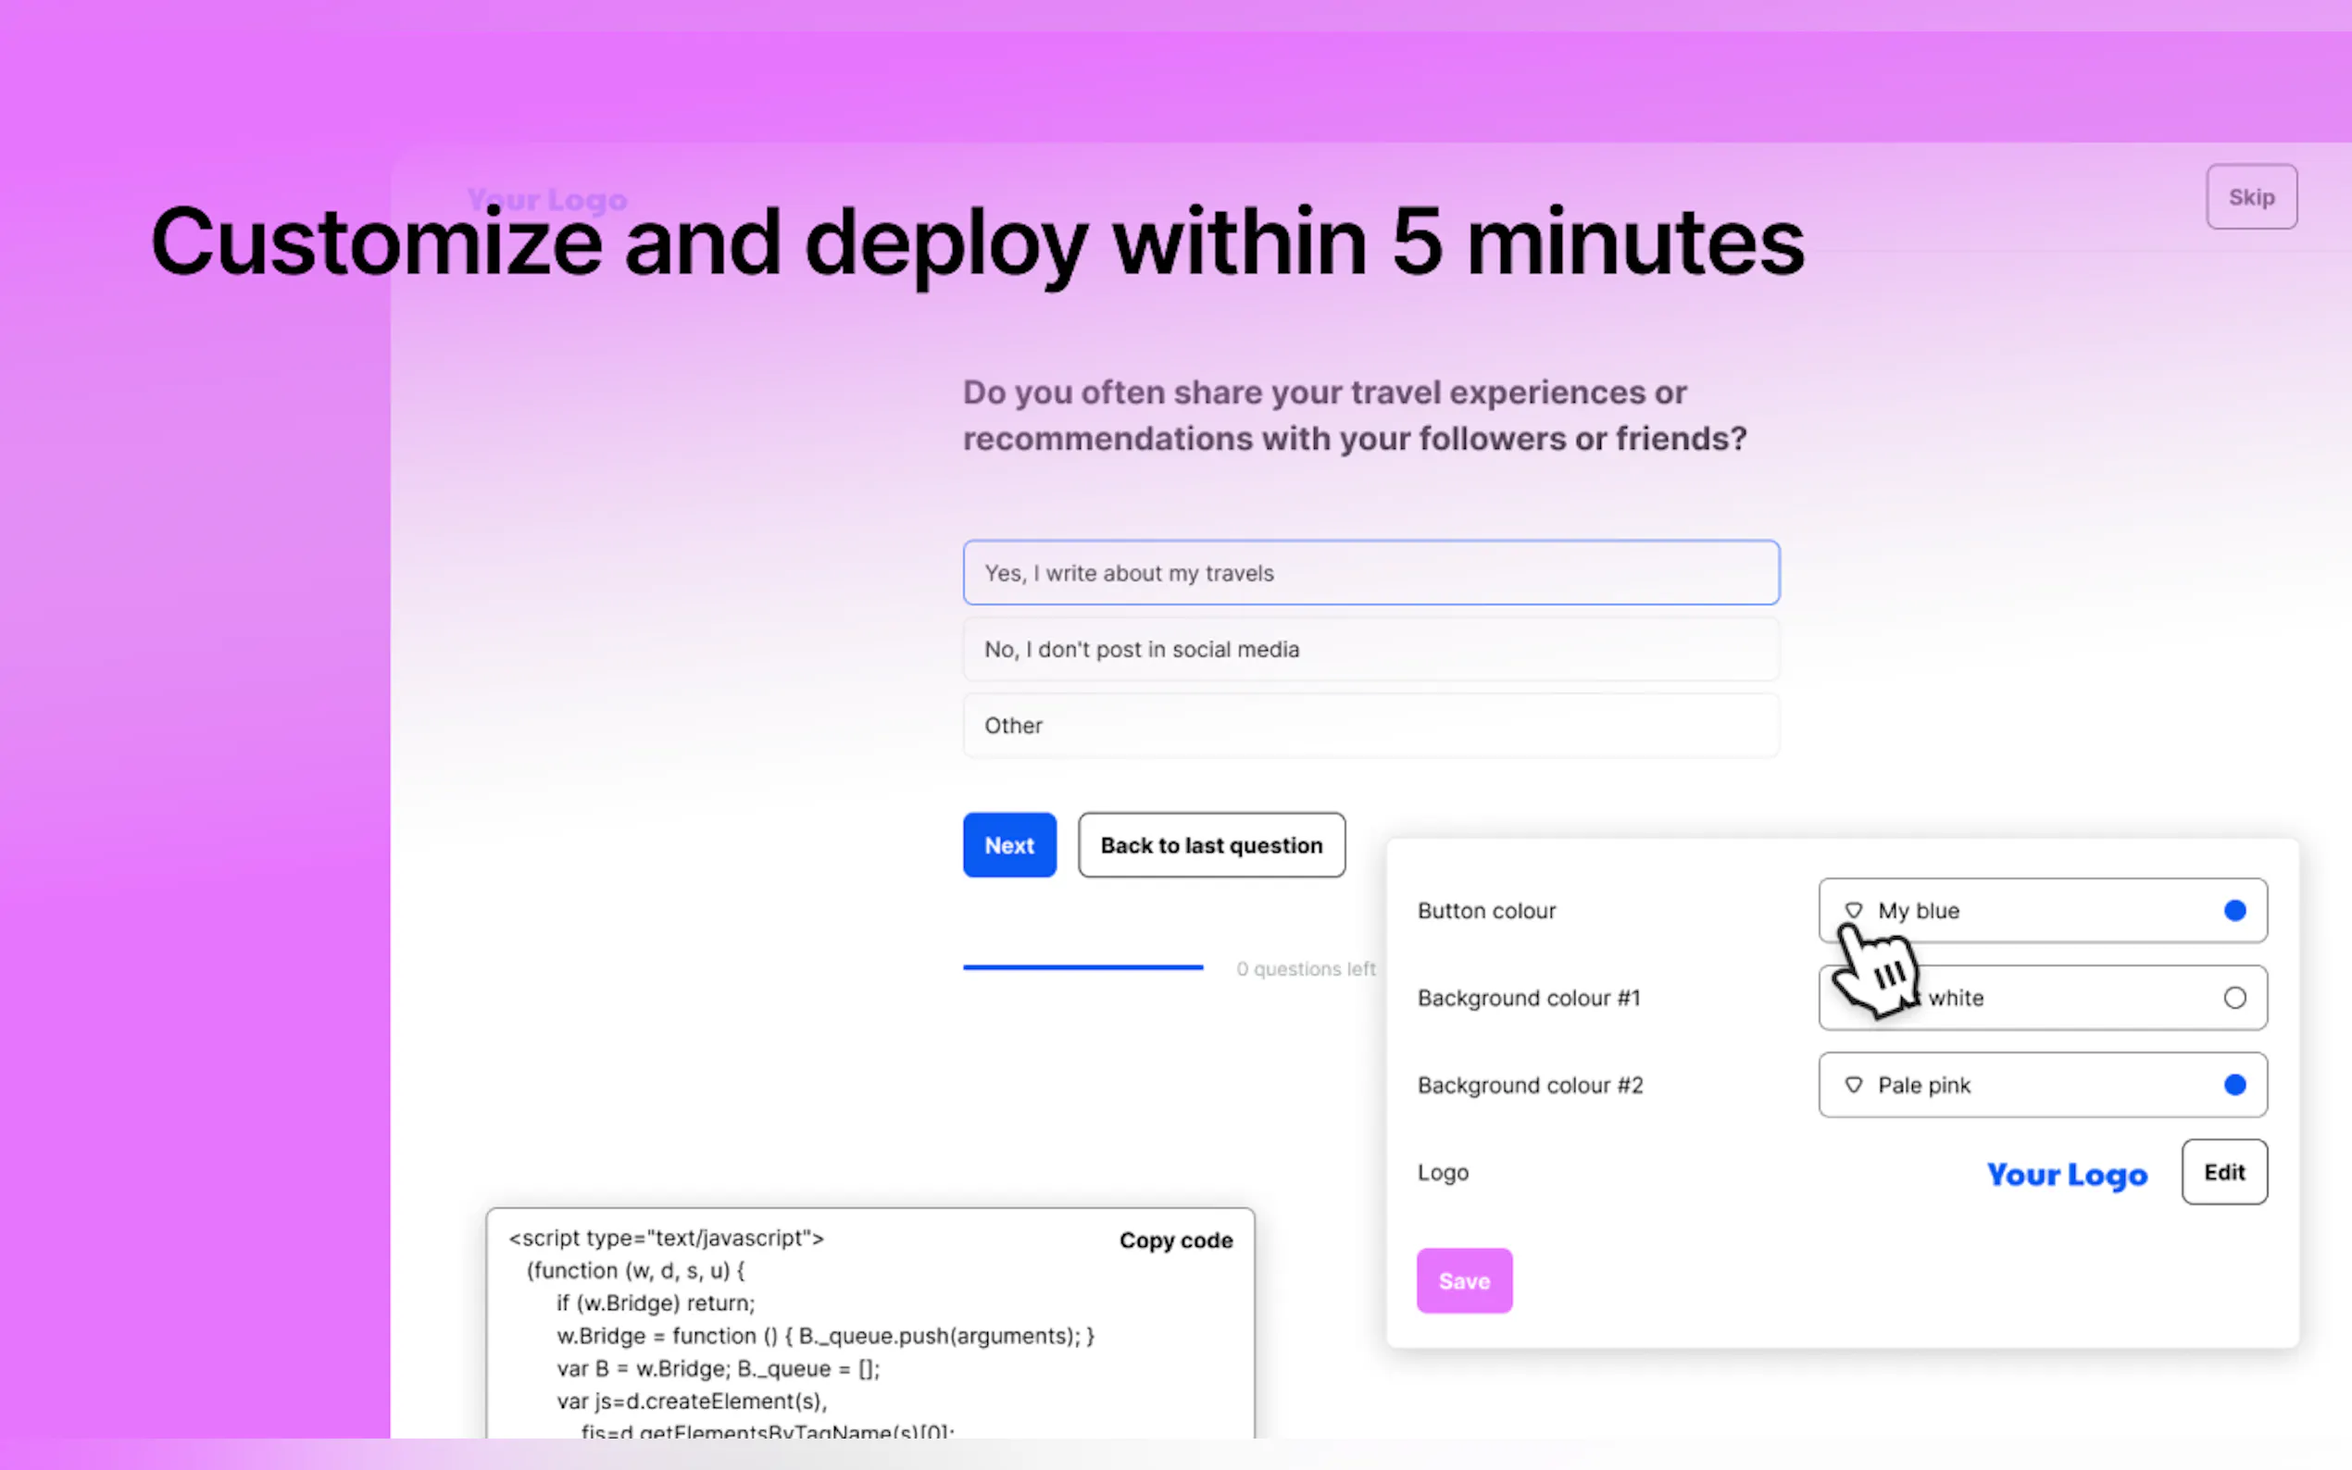The height and width of the screenshot is (1470, 2352).
Task: Choose the 'Other' answer option
Action: pos(1370,725)
